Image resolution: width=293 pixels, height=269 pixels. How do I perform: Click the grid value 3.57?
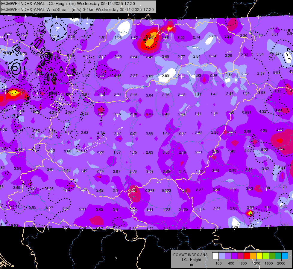pos(251,208)
